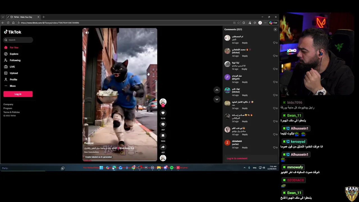The image size is (359, 202).
Task: Open a new browser tab
Action: click(43, 17)
